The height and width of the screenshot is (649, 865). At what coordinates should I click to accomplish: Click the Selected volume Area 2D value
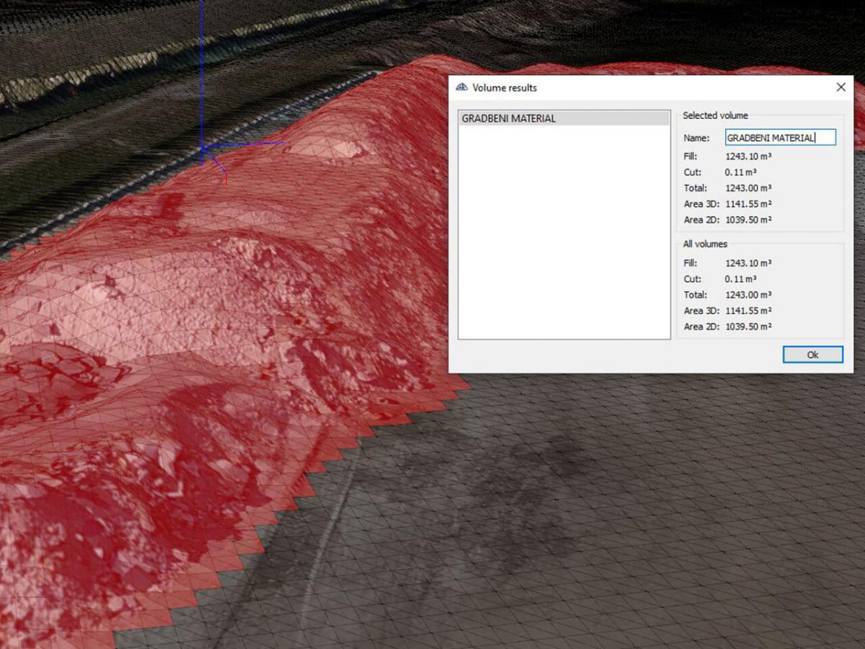pos(748,220)
